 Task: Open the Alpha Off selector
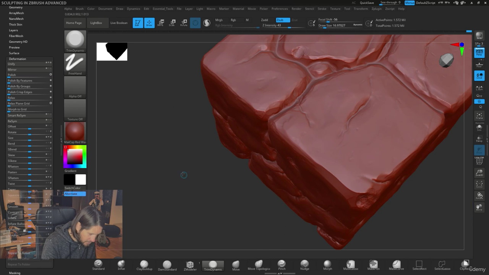tap(75, 87)
